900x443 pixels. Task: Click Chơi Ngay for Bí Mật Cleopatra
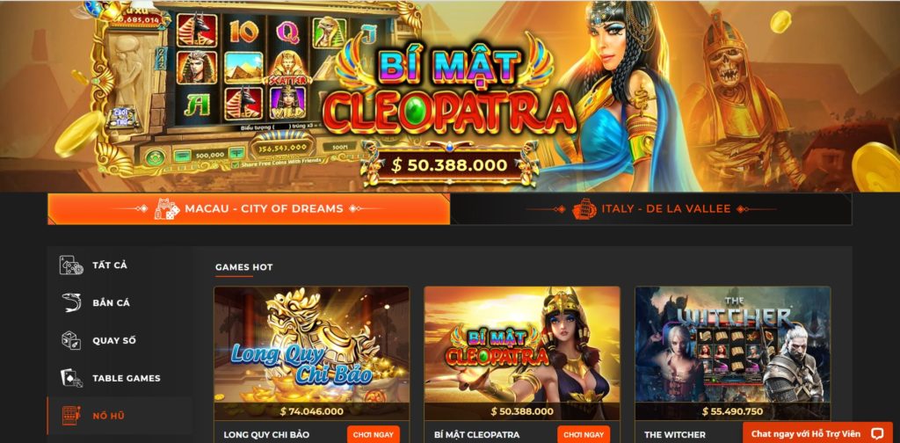click(584, 434)
